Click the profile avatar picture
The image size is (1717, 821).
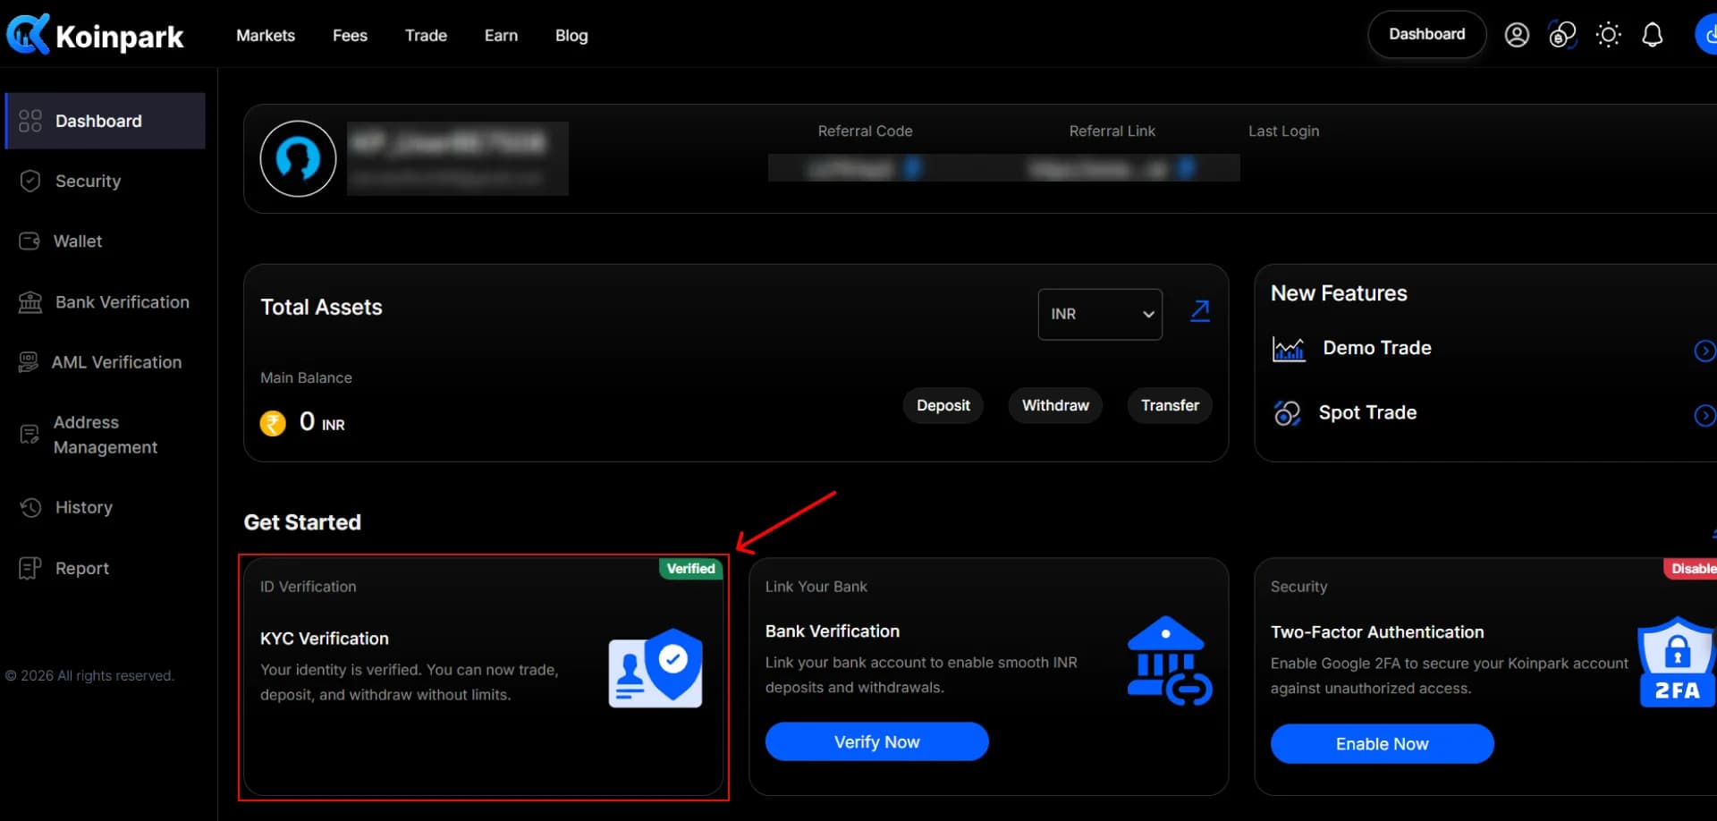coord(298,159)
